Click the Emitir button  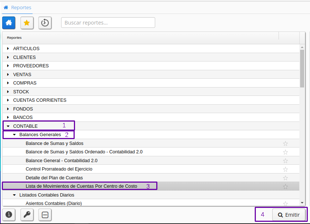tap(289, 215)
